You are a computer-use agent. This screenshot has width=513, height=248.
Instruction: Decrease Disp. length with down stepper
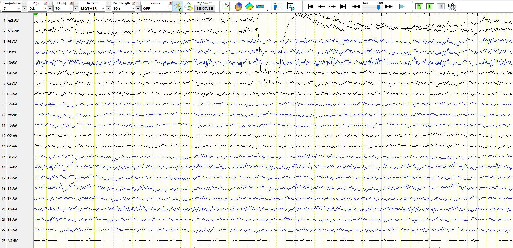click(138, 9)
